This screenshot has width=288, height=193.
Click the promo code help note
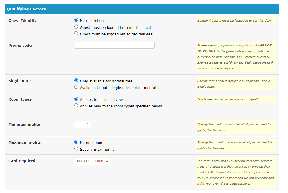point(236,57)
